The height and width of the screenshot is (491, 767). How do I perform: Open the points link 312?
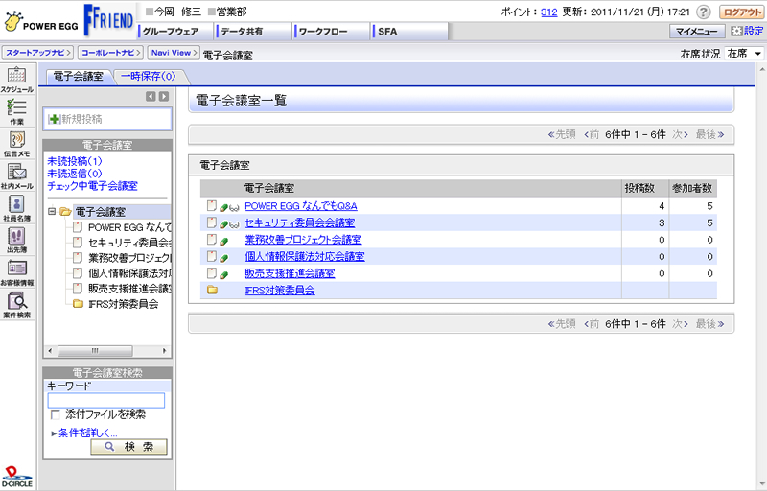(x=548, y=12)
